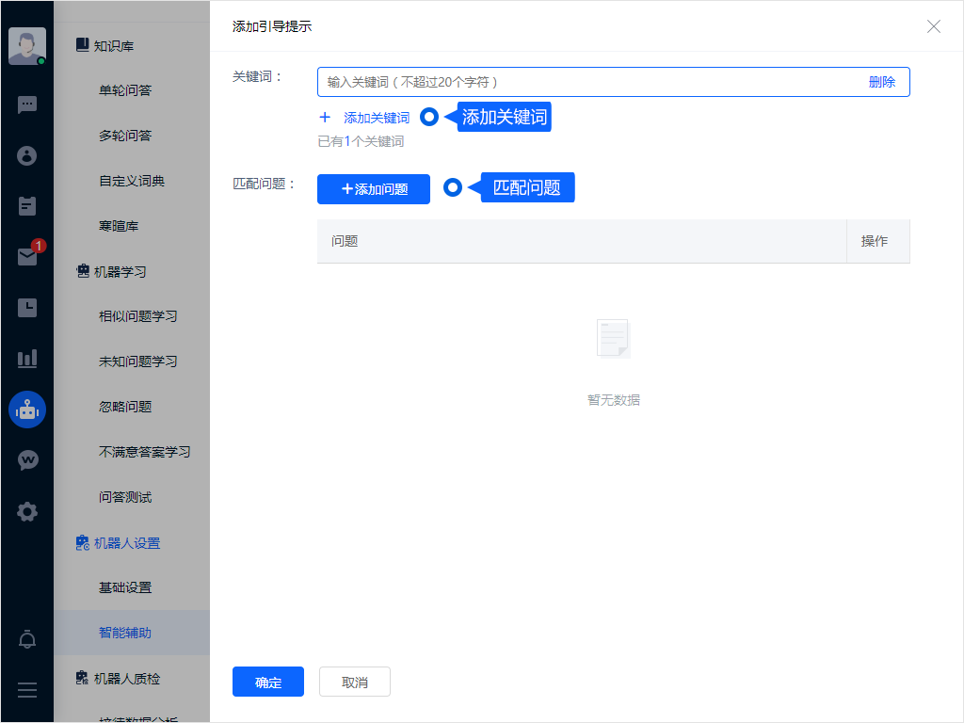Click the user avatar in sidebar

[x=26, y=45]
